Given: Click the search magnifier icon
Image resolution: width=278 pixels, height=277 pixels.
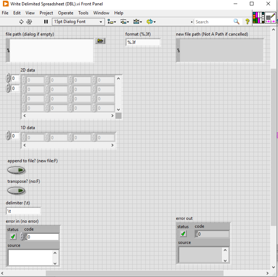Looking at the screenshot, I should click(x=236, y=22).
